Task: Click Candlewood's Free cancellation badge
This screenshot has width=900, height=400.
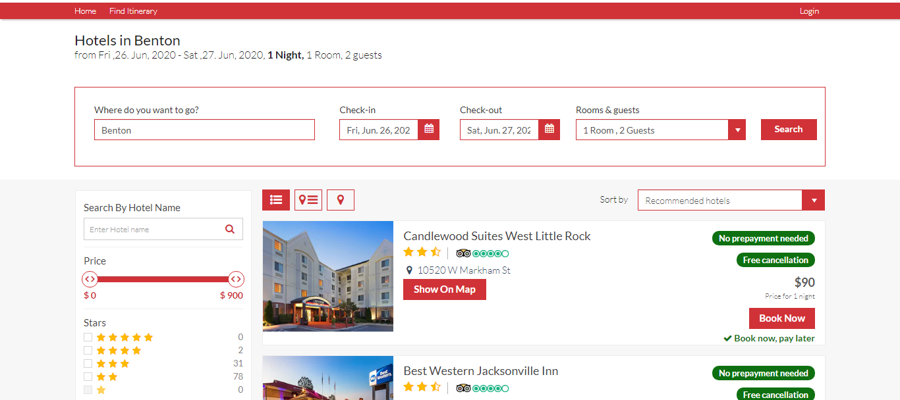Action: [x=775, y=260]
